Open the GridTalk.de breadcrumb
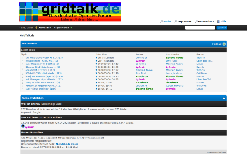Image resolution: width=247 pixels, height=154 pixels. click(x=27, y=35)
